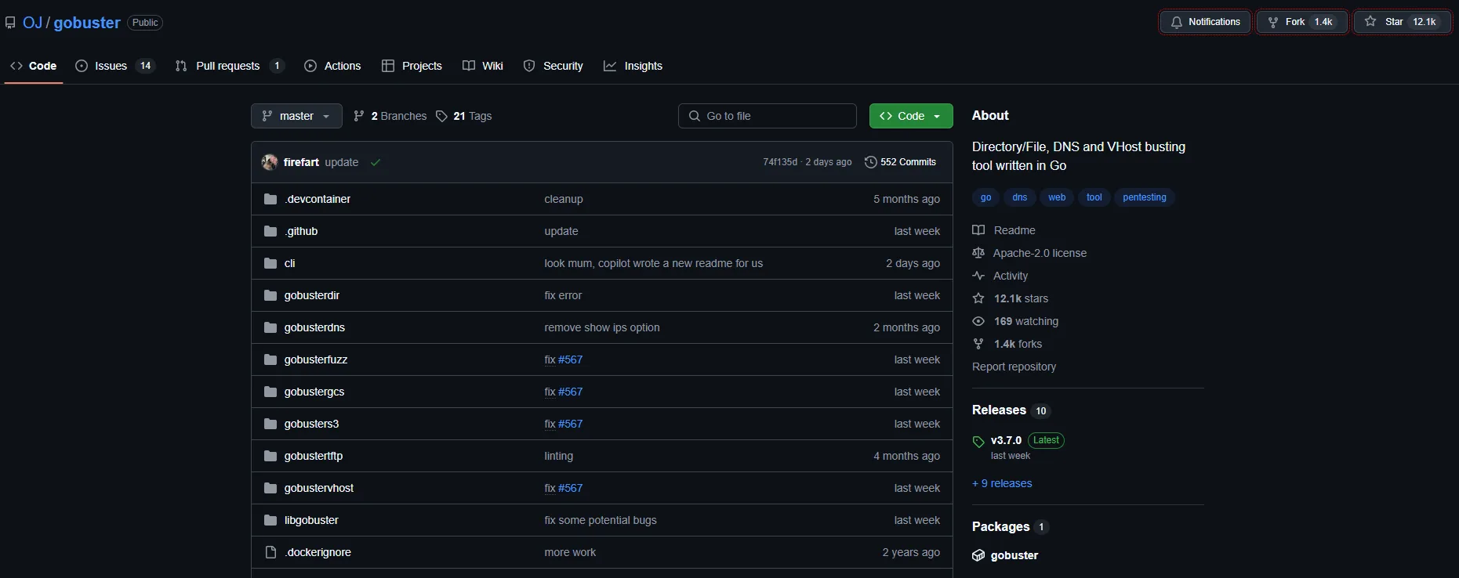Click the Notifications button
Screen dimensions: 1459x578
click(x=1206, y=22)
